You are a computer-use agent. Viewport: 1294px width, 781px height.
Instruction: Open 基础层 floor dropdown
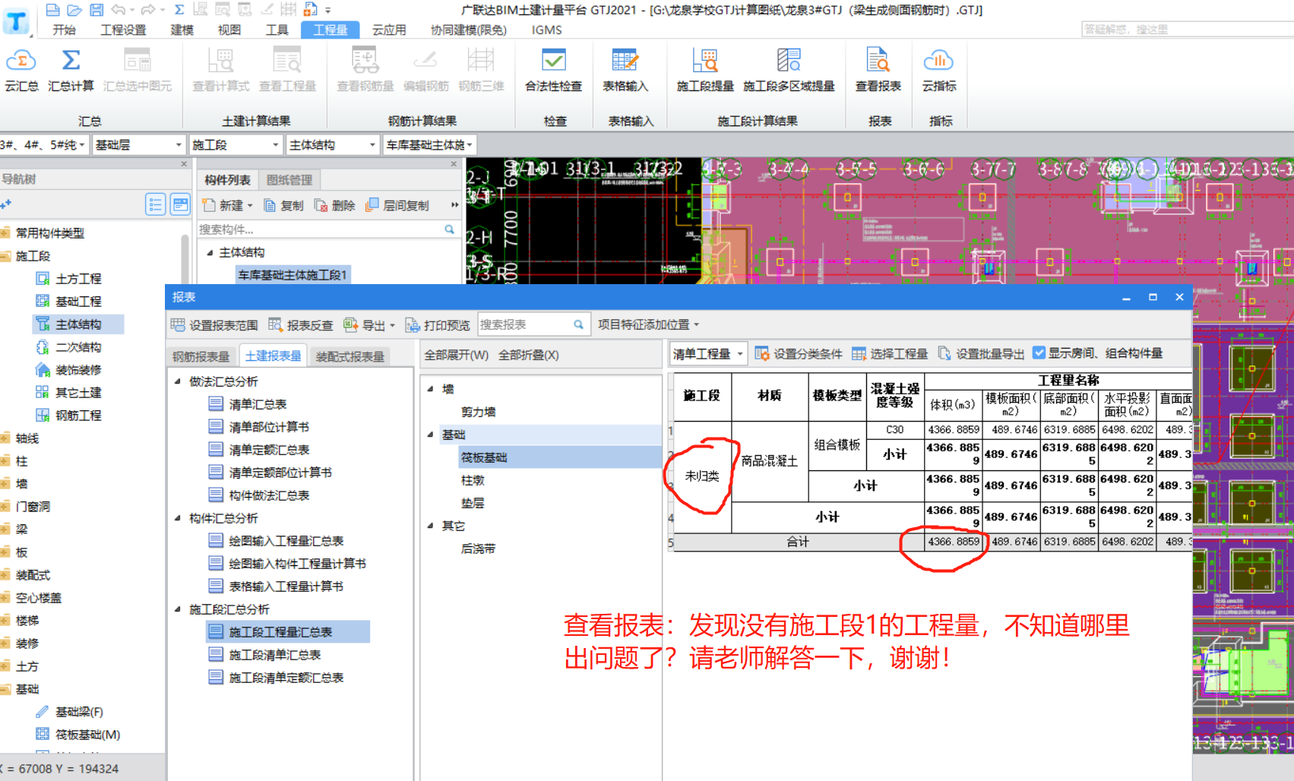click(138, 144)
